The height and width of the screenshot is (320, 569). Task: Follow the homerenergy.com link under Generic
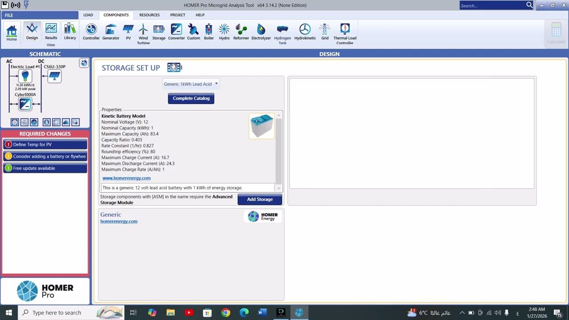click(x=119, y=221)
